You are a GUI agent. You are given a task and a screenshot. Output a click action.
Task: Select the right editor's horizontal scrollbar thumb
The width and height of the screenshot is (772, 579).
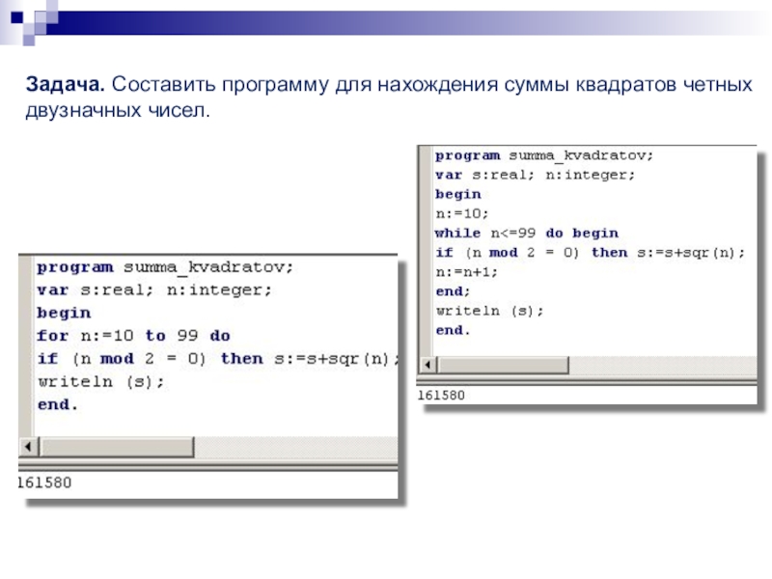pos(503,366)
